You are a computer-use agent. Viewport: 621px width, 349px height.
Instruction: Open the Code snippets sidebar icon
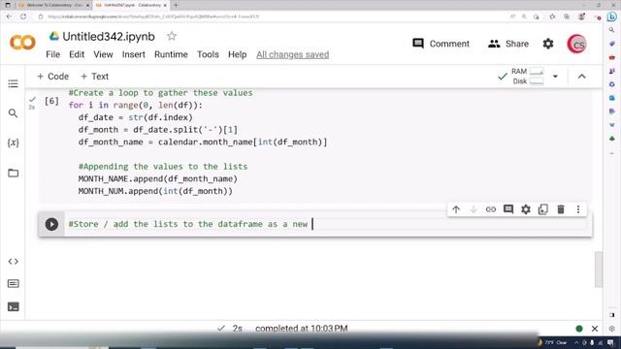coord(13,261)
